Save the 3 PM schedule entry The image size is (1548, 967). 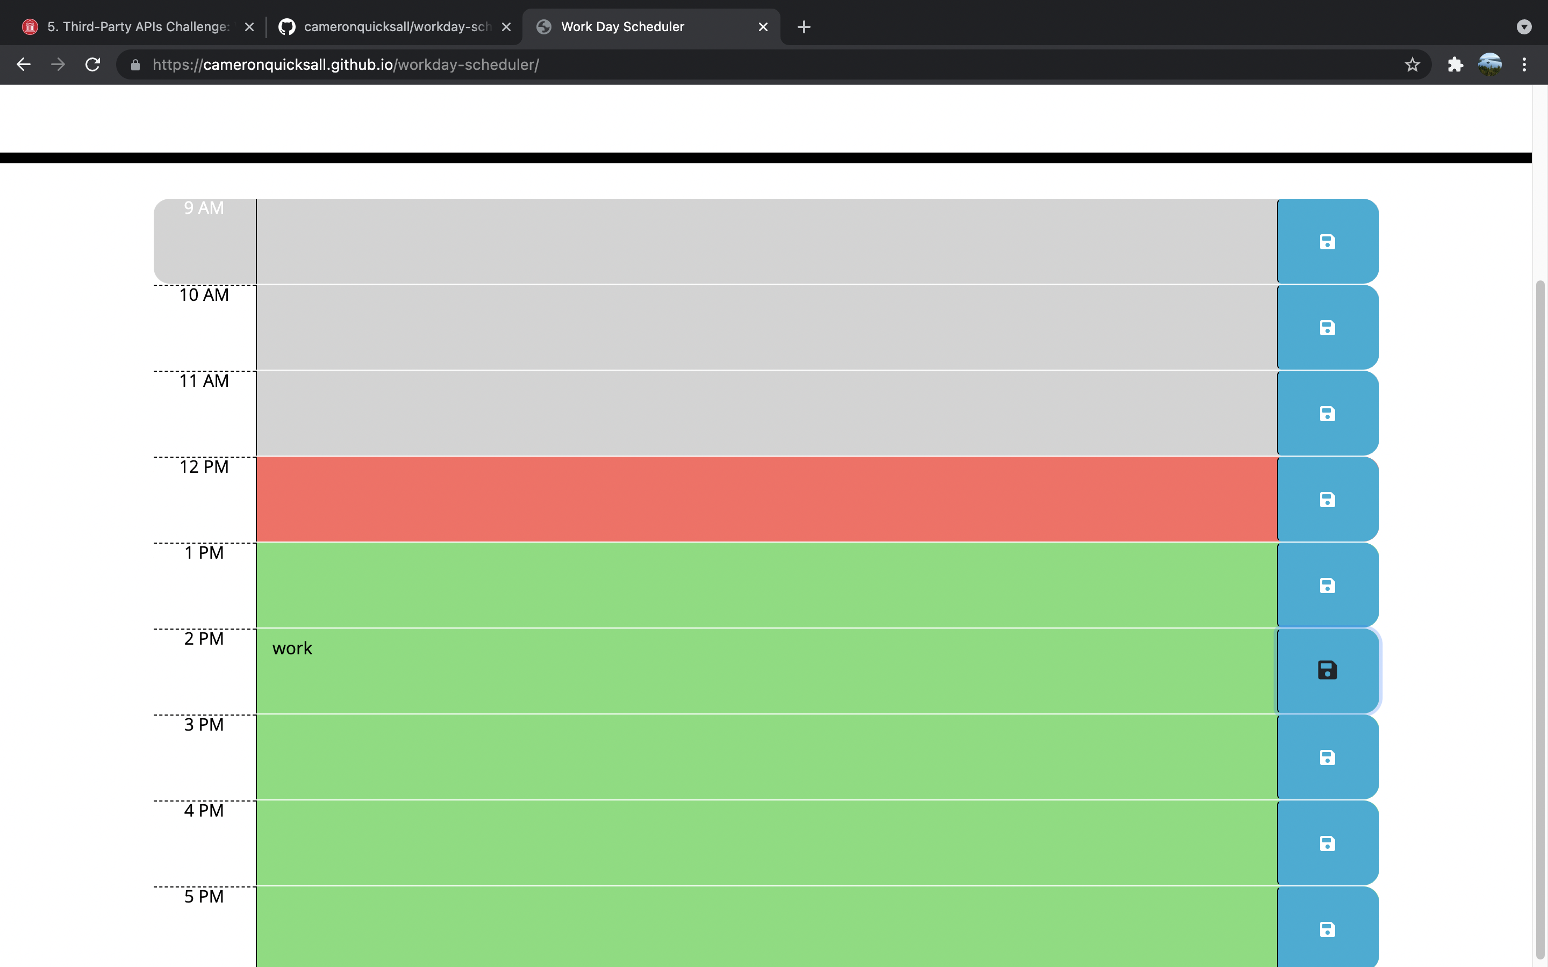[x=1327, y=757]
